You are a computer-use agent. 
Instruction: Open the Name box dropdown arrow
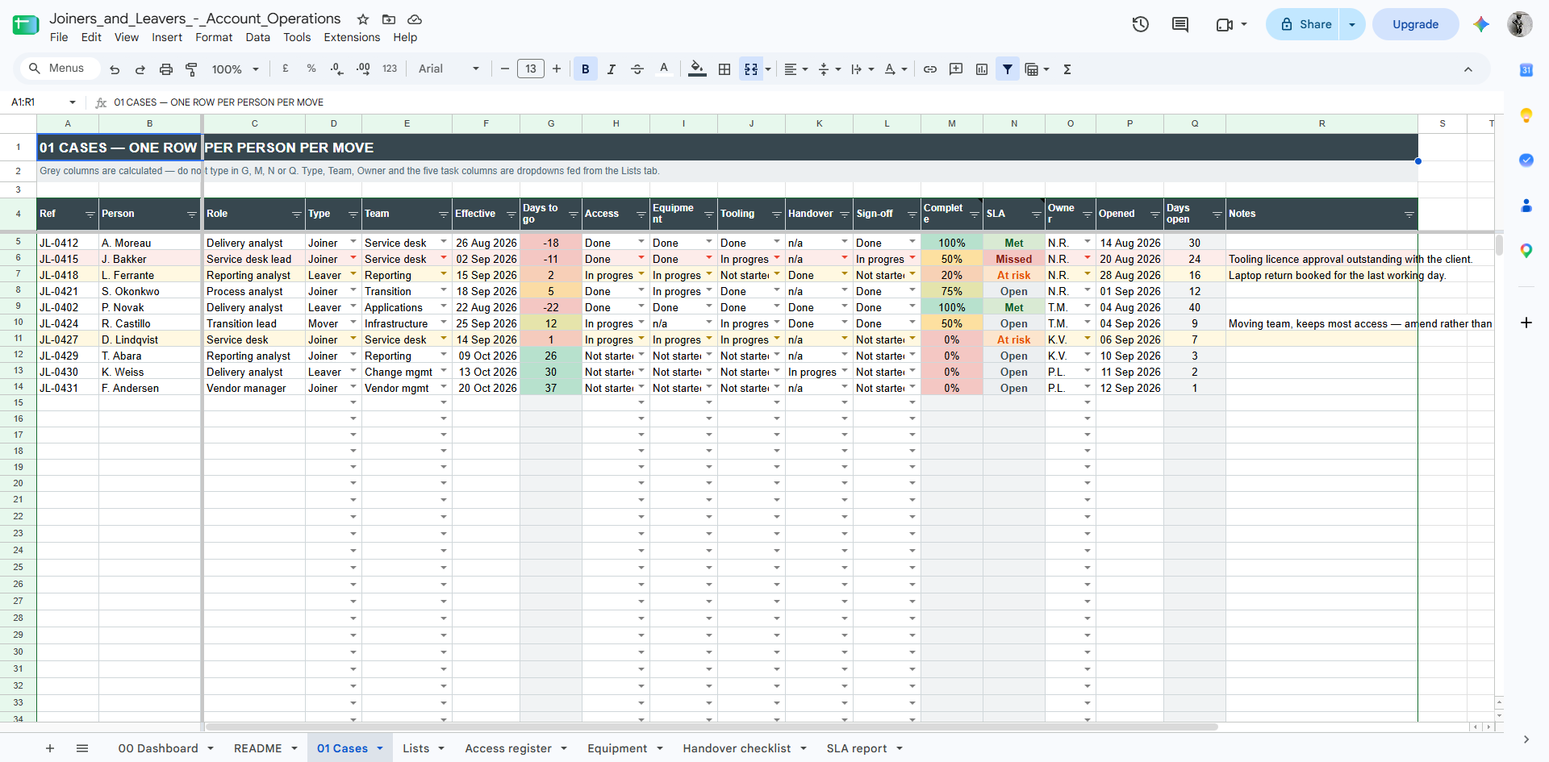click(73, 102)
